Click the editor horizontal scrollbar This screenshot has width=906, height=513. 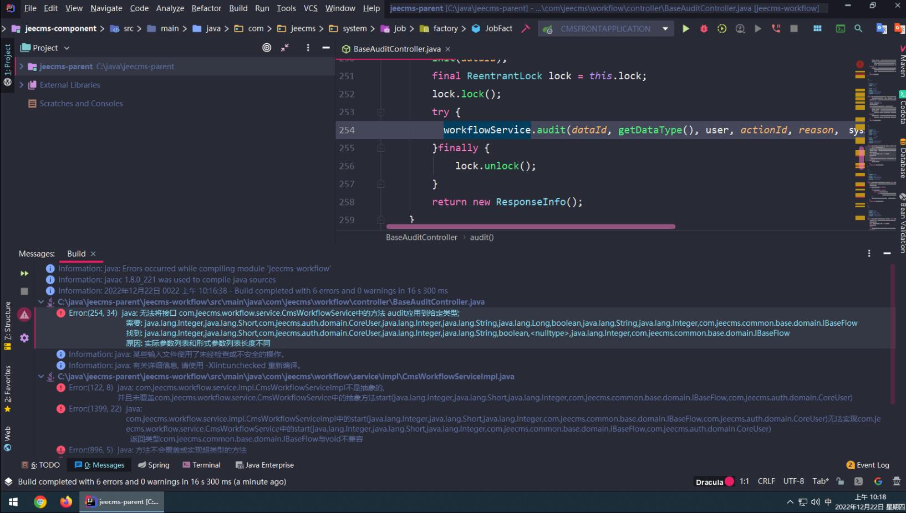pyautogui.click(x=531, y=227)
